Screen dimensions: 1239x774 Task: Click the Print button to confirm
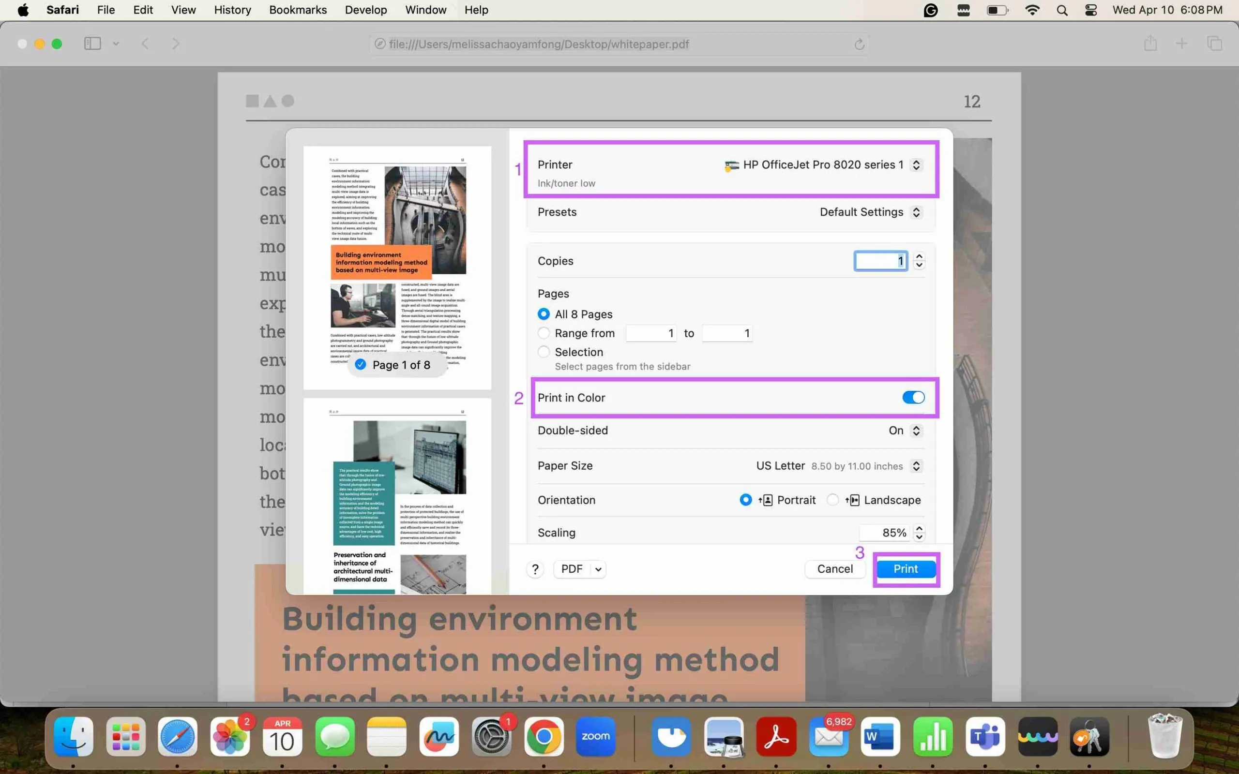906,568
